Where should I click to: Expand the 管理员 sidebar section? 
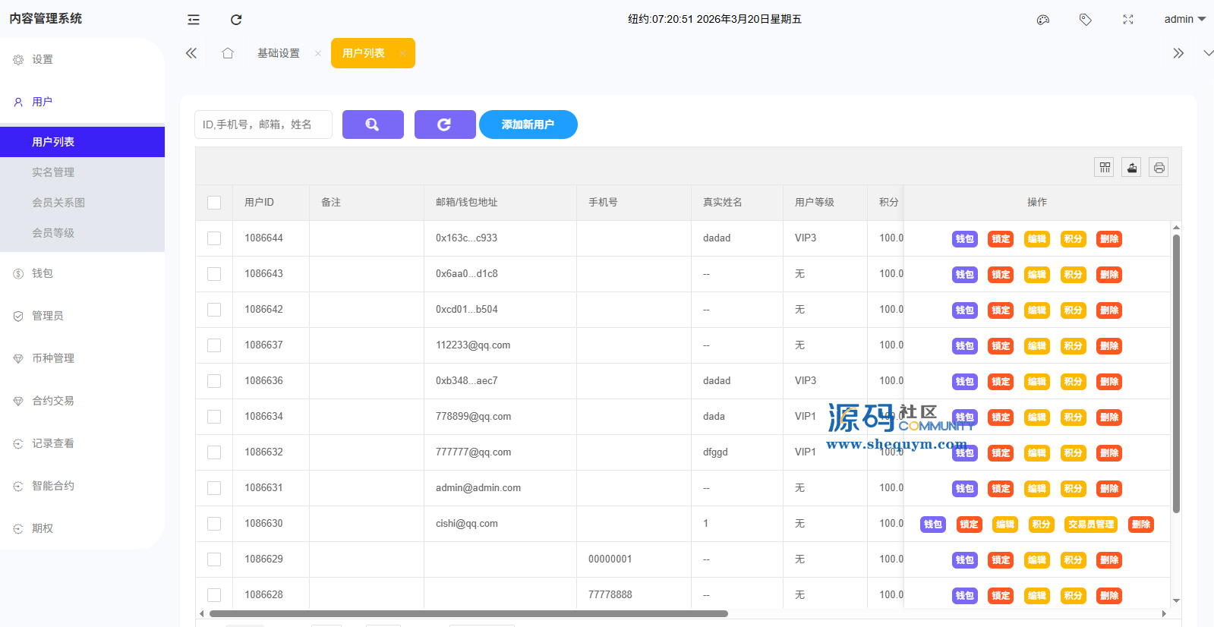(47, 316)
